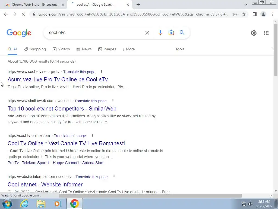Image resolution: width=278 pixels, height=209 pixels.
Task: Open the tab search dropdown arrow
Action: pos(245,5)
